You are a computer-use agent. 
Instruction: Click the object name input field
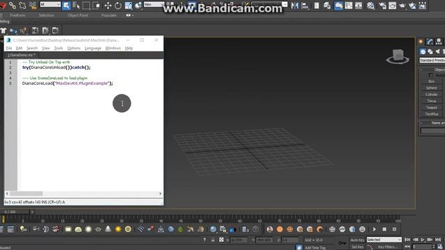(x=432, y=131)
